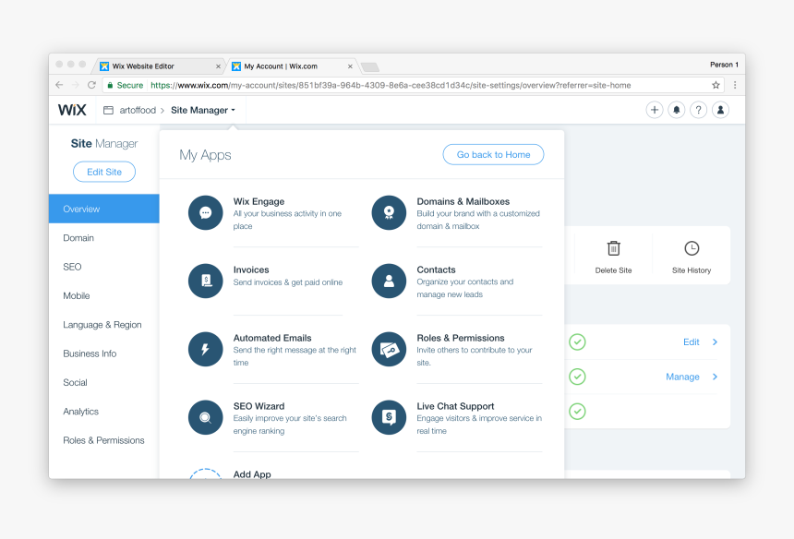Image resolution: width=794 pixels, height=539 pixels.
Task: Open Site History clock icon
Action: pos(692,249)
